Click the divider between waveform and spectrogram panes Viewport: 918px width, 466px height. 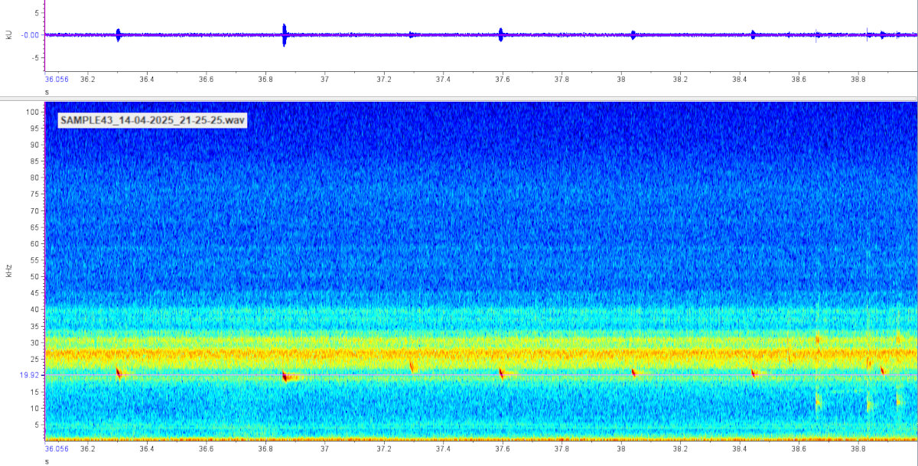click(459, 97)
